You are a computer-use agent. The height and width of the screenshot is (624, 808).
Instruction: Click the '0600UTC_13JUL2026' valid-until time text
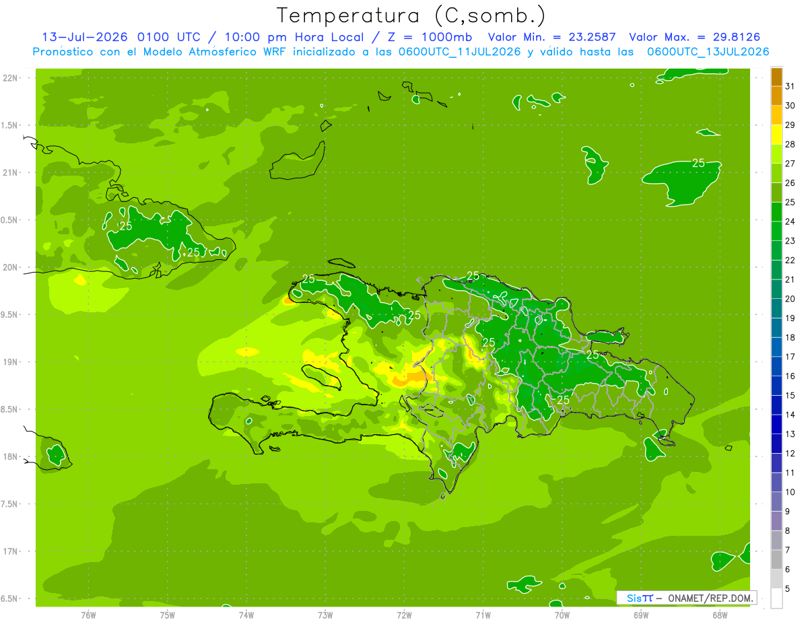(x=708, y=52)
